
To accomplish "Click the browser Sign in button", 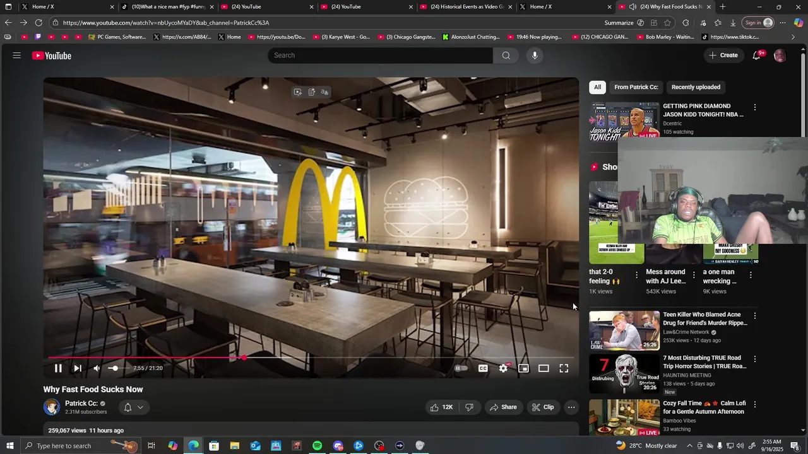I will 757,23.
